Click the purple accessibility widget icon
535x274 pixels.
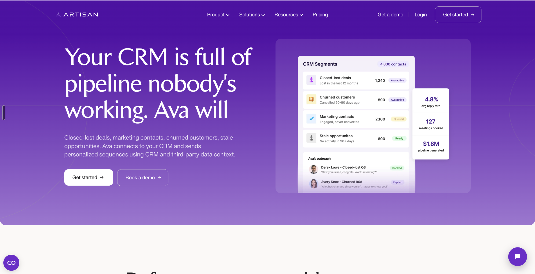coord(11,263)
